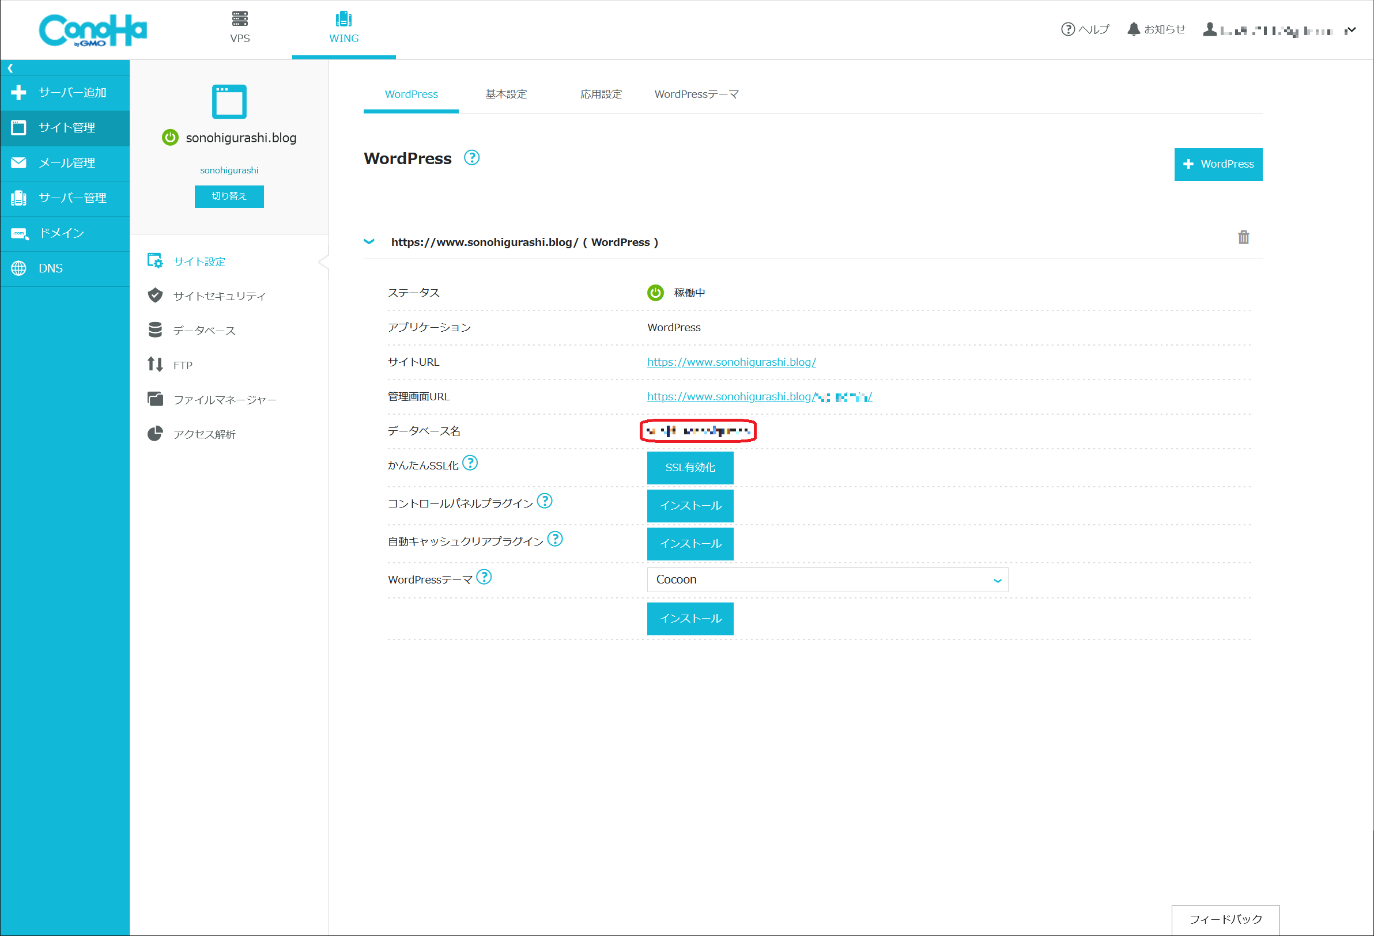Open メール管理 in the sidebar
The height and width of the screenshot is (936, 1374).
click(65, 163)
